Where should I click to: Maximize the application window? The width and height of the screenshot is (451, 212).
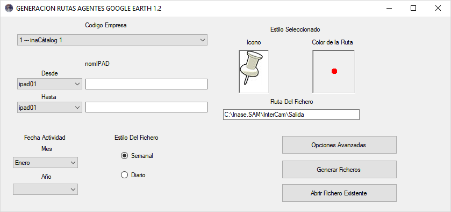[413, 9]
